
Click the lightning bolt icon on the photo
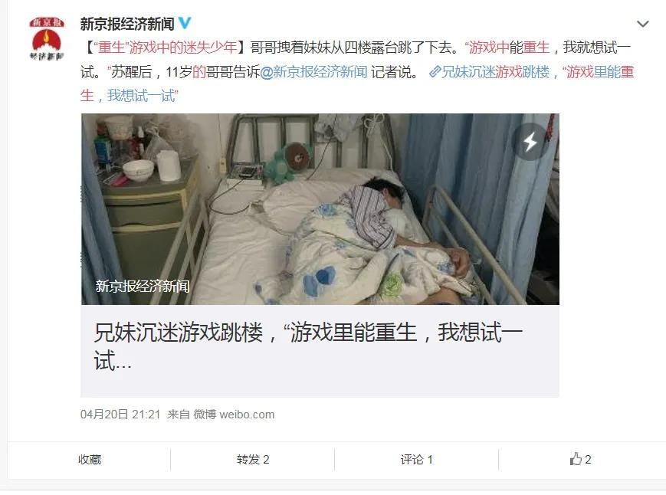[x=530, y=142]
